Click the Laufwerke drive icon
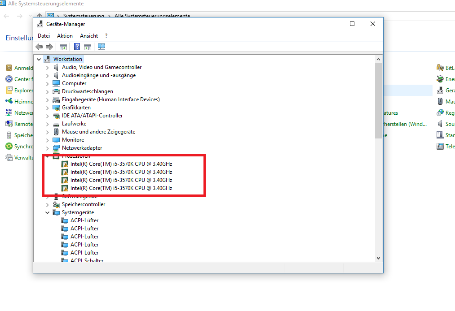Screen dimensions: 455x311 tap(56, 124)
